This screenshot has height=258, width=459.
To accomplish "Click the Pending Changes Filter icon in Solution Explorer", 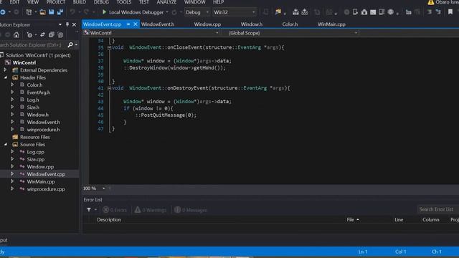I will [29, 35].
